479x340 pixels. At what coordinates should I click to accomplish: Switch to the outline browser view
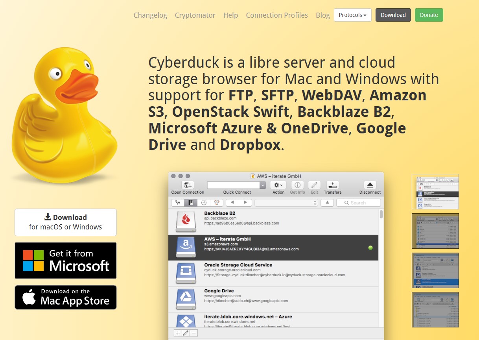point(178,203)
